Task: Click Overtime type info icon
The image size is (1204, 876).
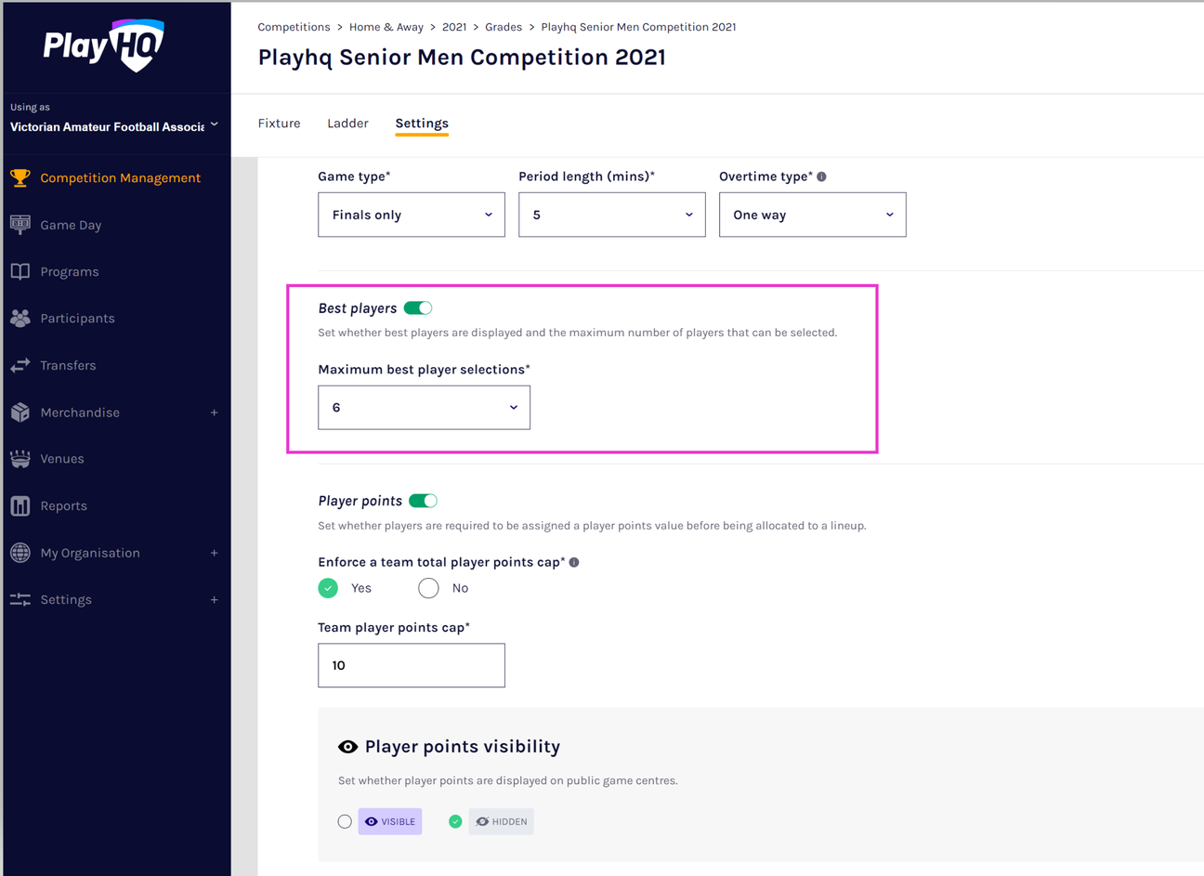Action: (x=821, y=177)
